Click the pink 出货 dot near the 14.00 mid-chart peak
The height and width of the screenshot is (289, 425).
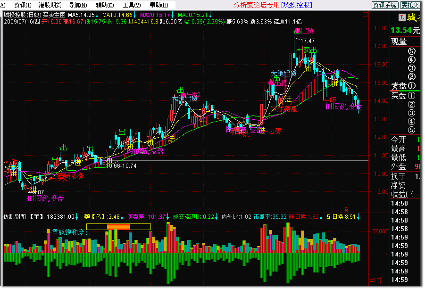tap(183, 95)
